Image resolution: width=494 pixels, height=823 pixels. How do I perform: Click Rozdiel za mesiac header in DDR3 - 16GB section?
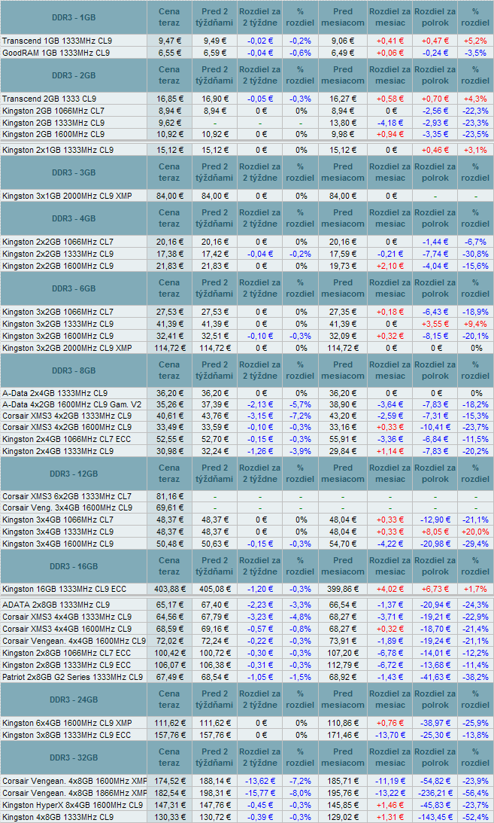tap(390, 566)
